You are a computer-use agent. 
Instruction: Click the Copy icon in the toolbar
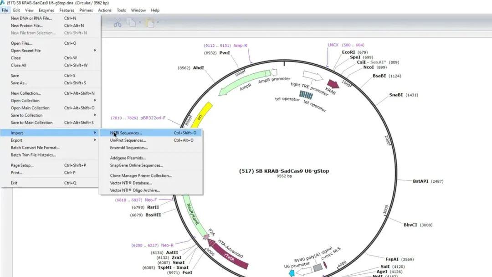pyautogui.click(x=131, y=22)
